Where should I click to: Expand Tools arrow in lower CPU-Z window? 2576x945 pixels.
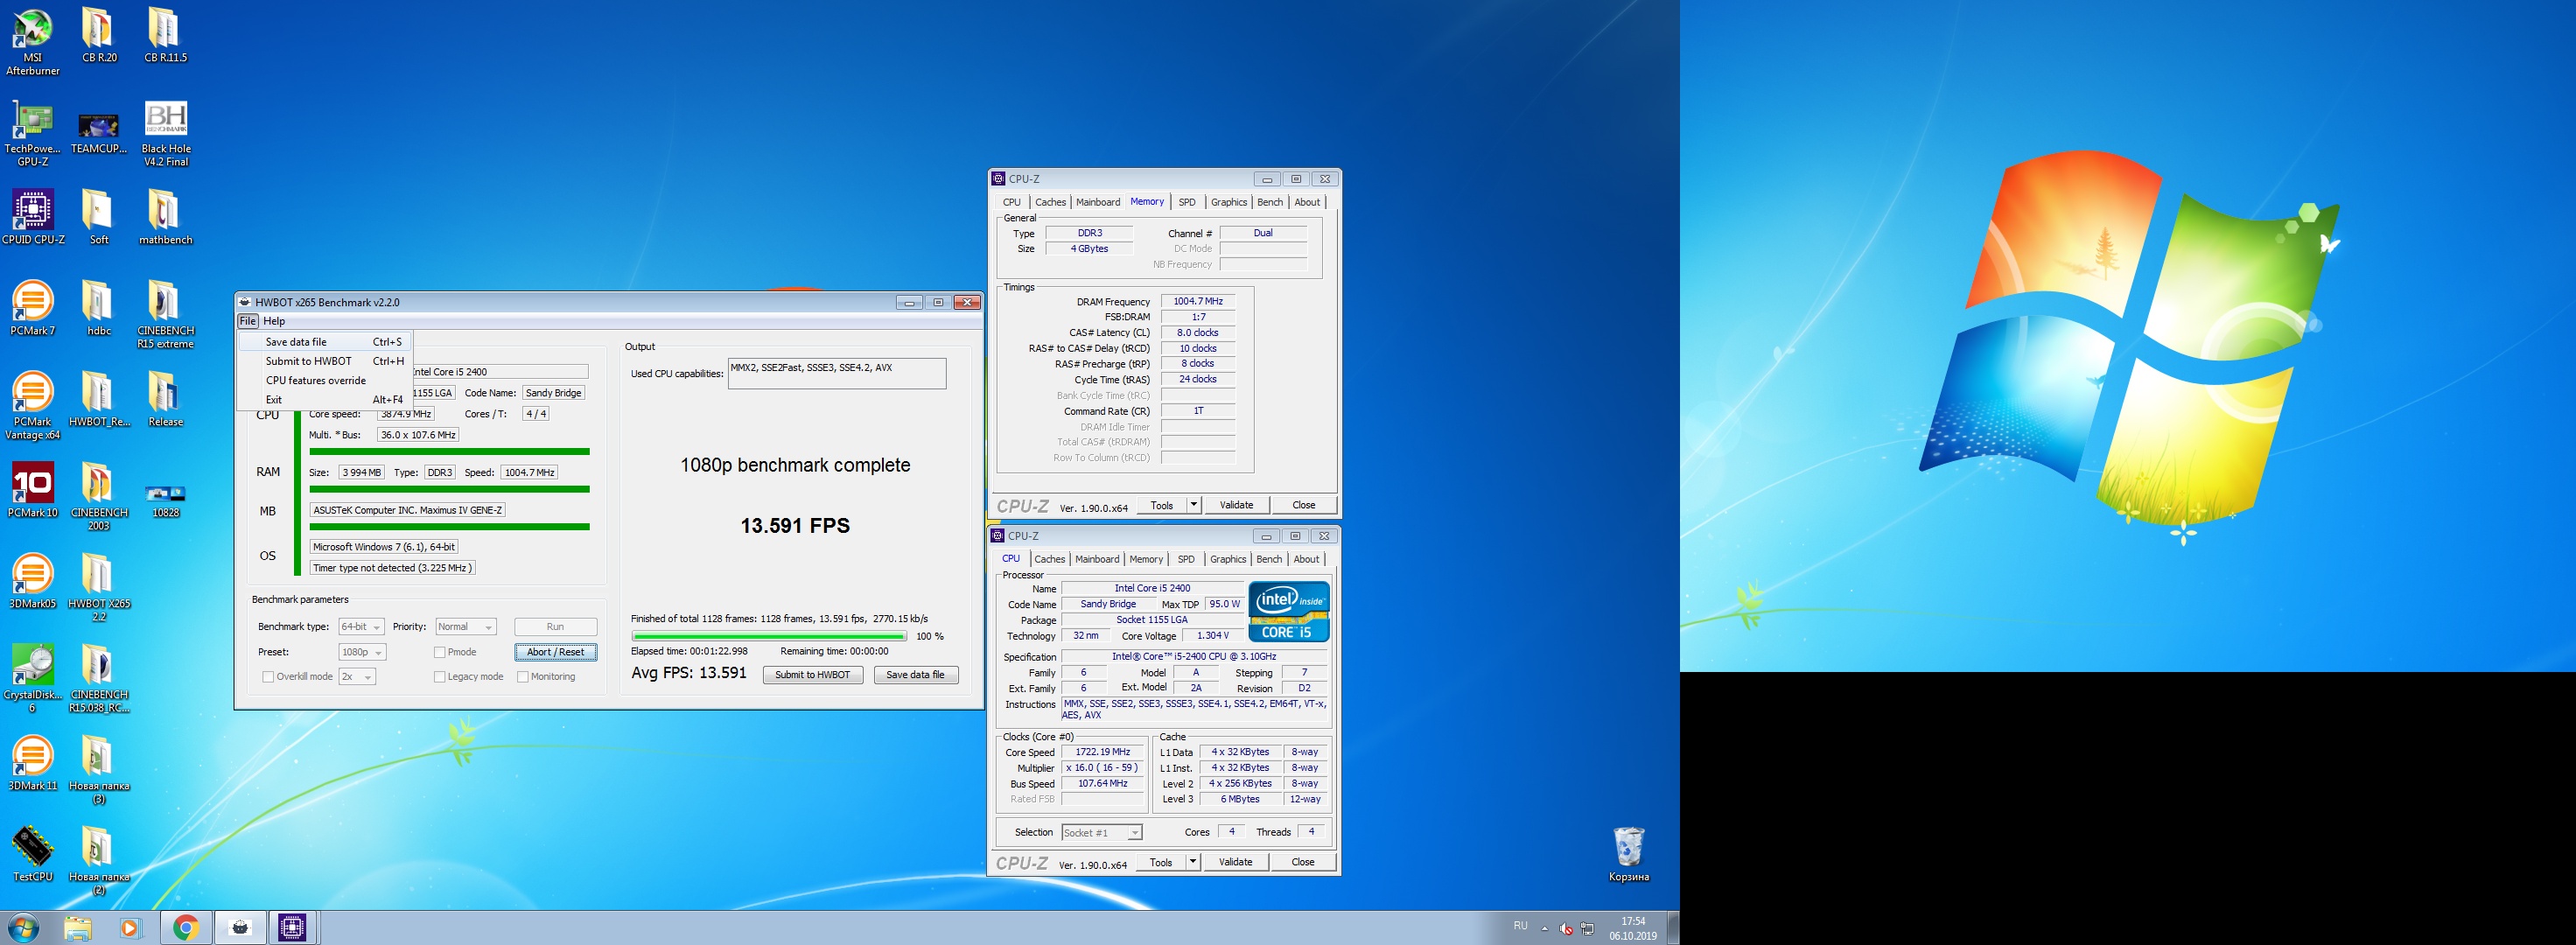pyautogui.click(x=1192, y=862)
